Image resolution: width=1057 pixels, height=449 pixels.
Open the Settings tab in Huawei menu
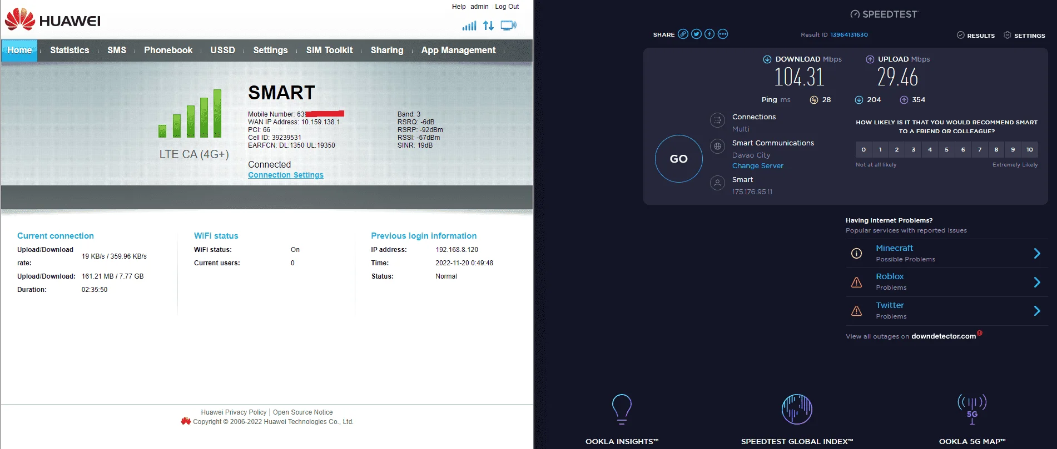coord(270,50)
